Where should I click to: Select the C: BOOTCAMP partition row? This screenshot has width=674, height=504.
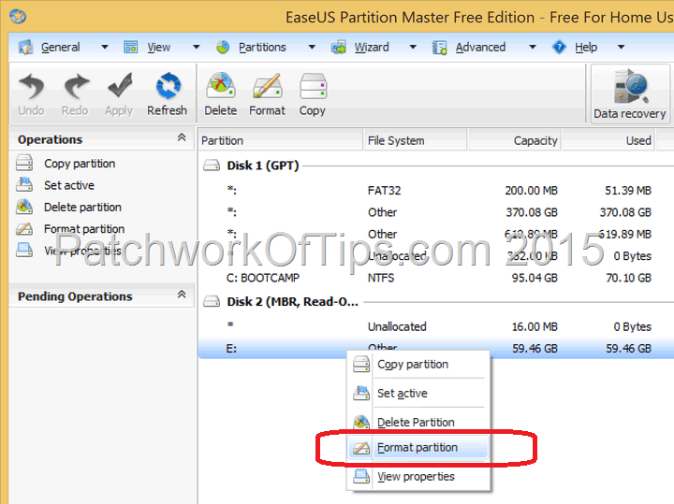click(x=436, y=278)
